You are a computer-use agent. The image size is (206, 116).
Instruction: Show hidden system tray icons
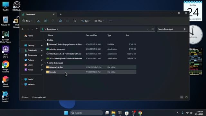tap(178, 113)
